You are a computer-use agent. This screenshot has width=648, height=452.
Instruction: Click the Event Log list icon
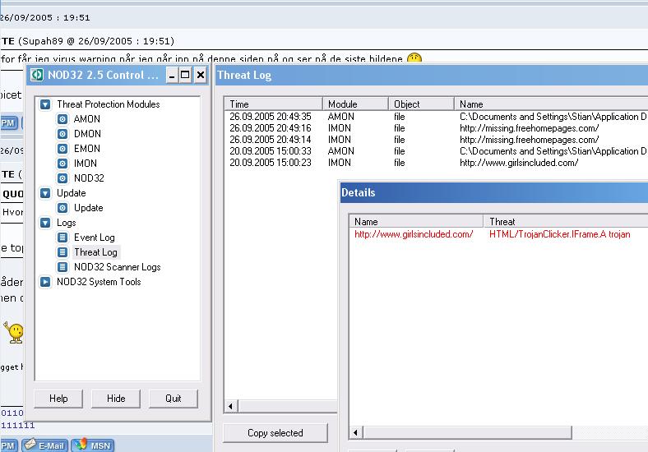coord(62,238)
